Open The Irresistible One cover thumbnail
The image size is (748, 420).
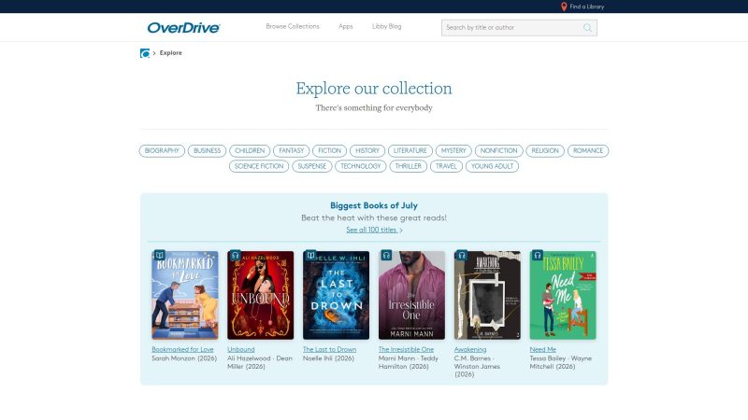[411, 295]
